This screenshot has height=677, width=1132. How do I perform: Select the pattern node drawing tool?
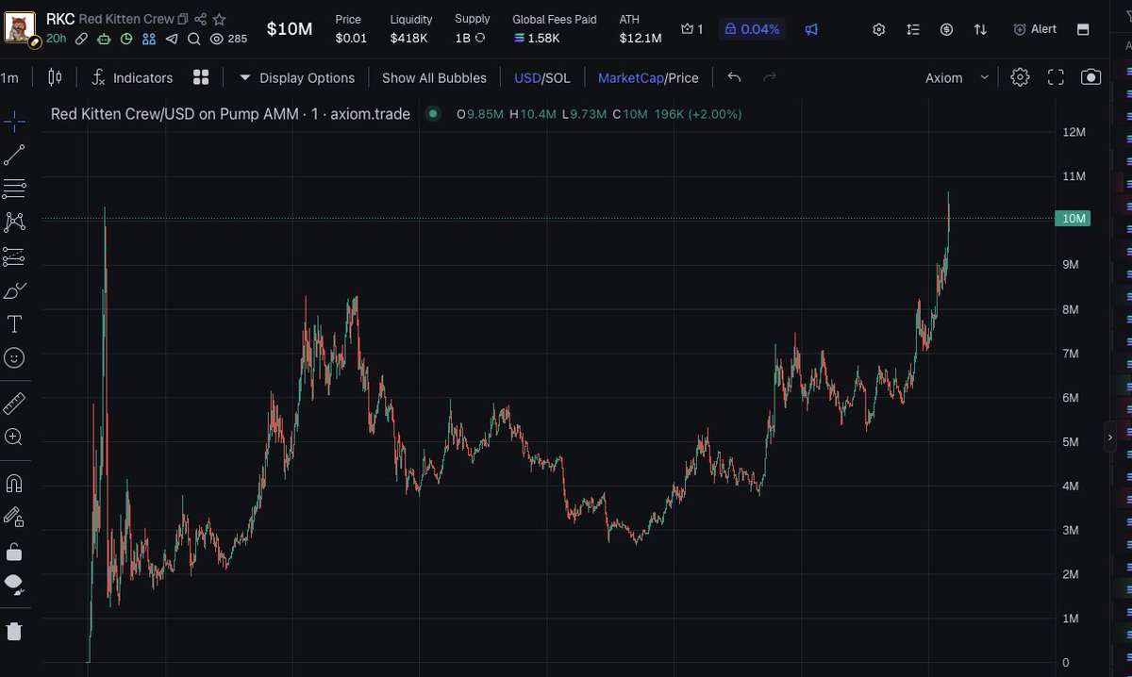(14, 223)
